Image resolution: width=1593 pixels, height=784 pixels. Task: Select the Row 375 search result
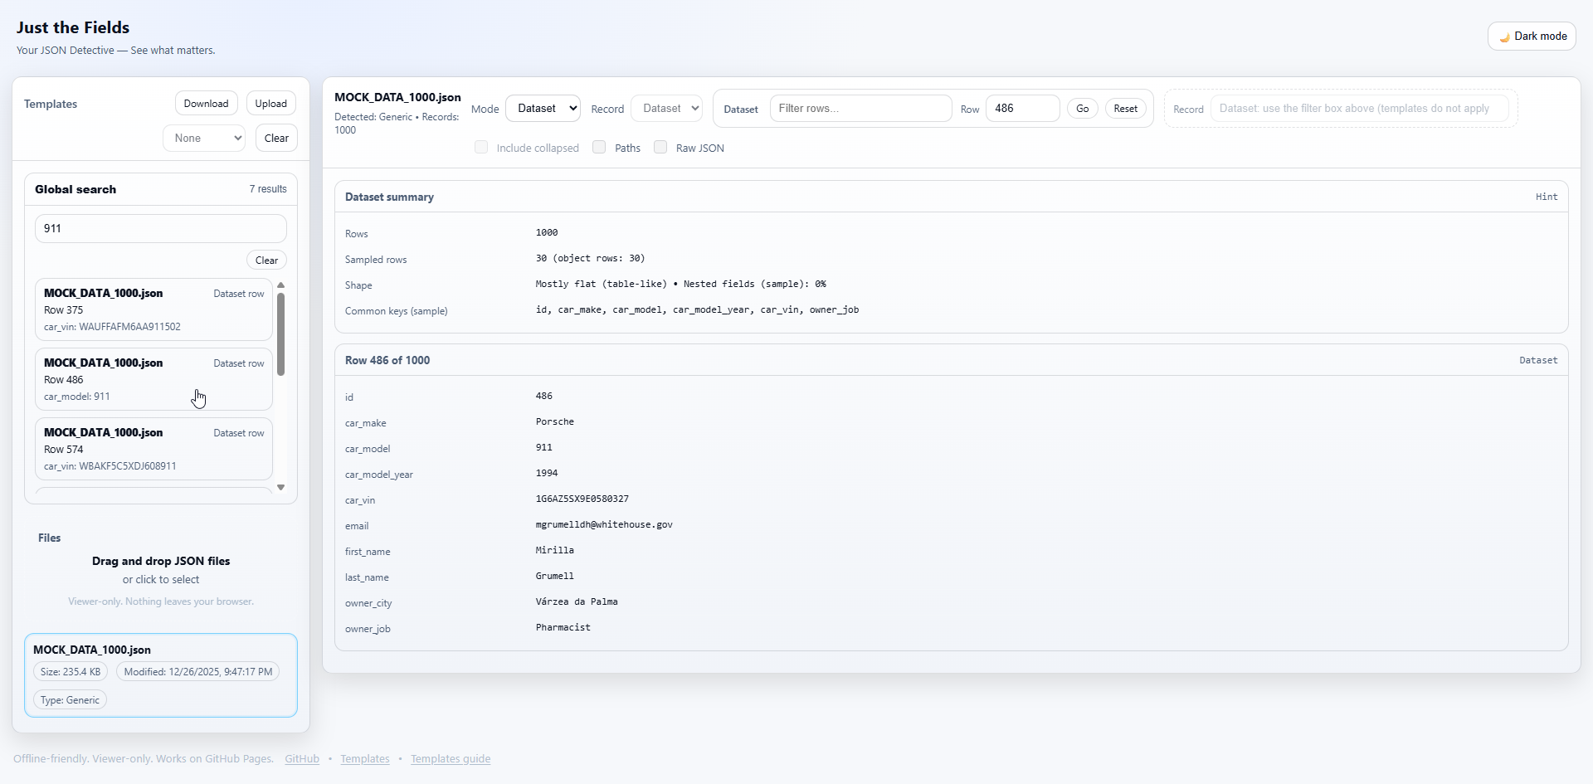click(153, 309)
